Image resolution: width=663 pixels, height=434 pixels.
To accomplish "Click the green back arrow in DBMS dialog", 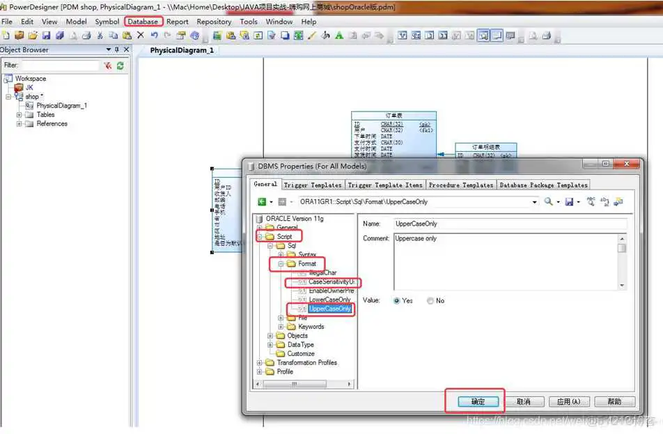I will 262,202.
